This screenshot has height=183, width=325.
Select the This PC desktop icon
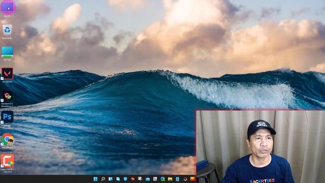pos(7,8)
